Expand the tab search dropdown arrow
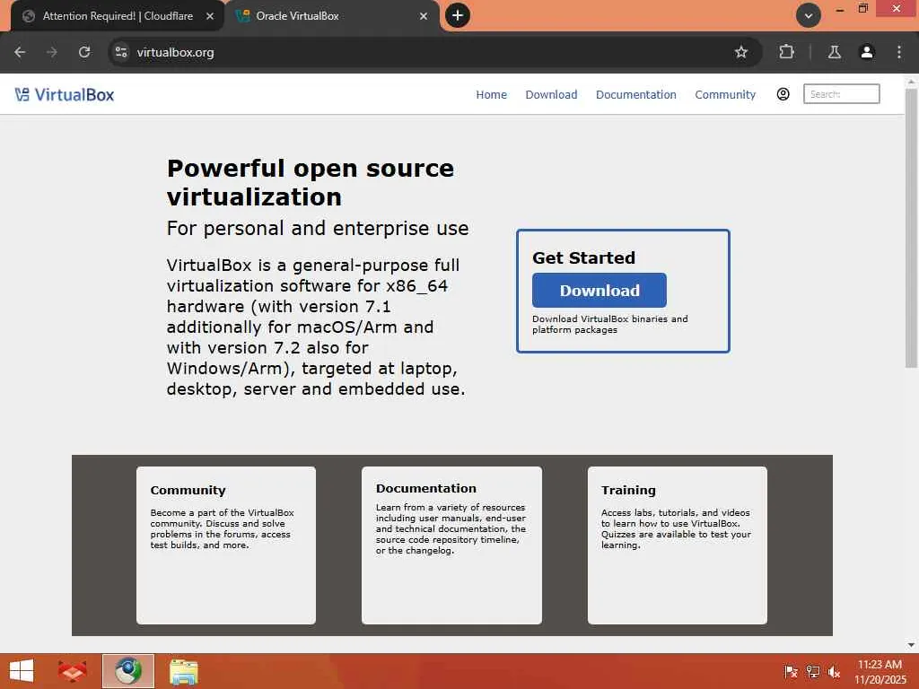 [809, 16]
